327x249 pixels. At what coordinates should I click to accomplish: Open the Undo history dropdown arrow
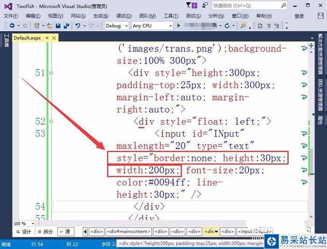coord(85,26)
